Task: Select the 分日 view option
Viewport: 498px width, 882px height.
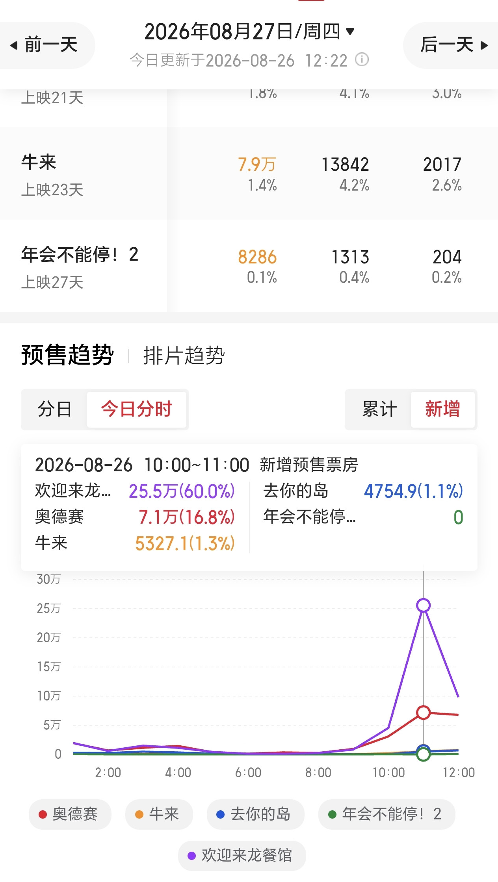Action: click(x=54, y=409)
